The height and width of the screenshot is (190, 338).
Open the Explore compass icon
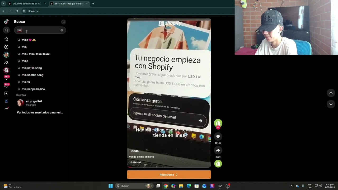6,47
